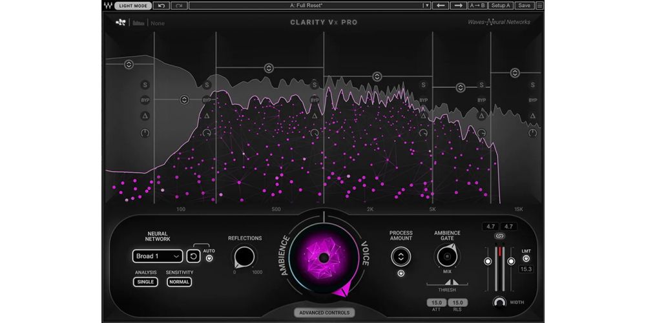Viewport: 646px width, 323px height.
Task: Click the WIDTH knob
Action: (x=499, y=302)
